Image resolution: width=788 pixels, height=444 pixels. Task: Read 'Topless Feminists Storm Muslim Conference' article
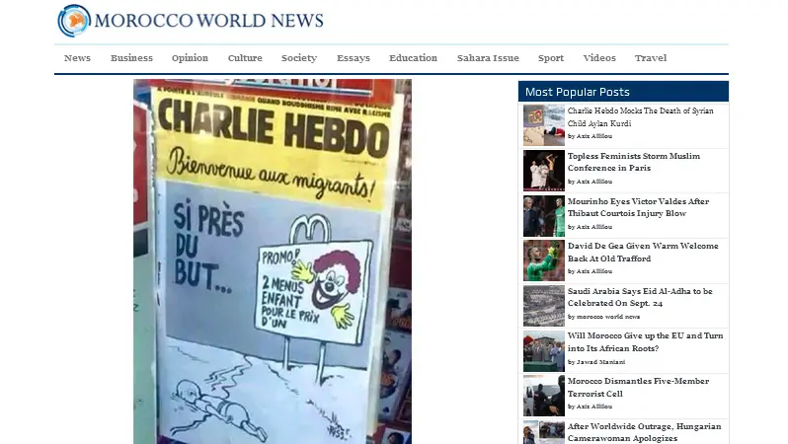[634, 162]
